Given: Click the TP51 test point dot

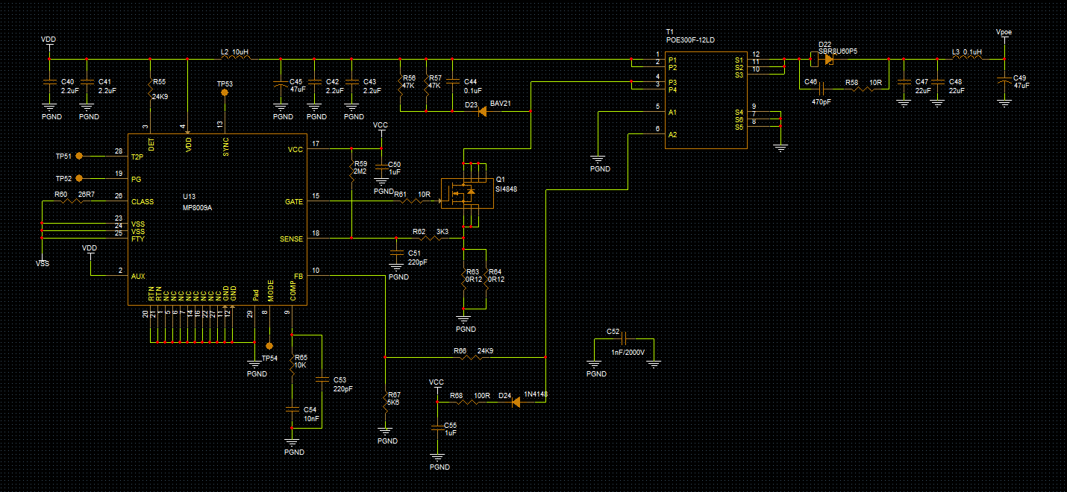Looking at the screenshot, I should pyautogui.click(x=80, y=157).
